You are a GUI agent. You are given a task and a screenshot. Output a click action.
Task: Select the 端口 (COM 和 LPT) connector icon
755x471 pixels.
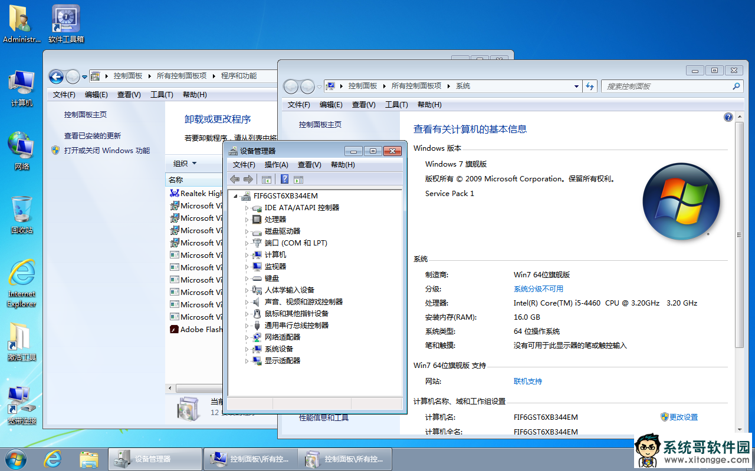(x=257, y=243)
